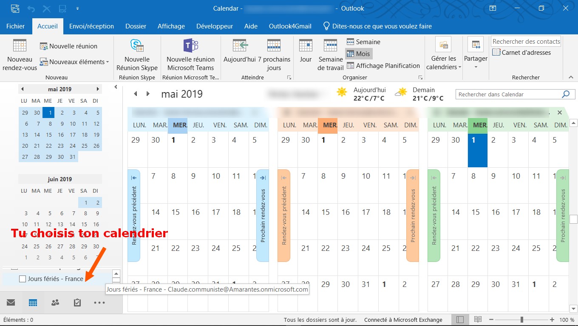Open the Affichage ribbon tab
Image resolution: width=578 pixels, height=326 pixels.
pos(171,26)
